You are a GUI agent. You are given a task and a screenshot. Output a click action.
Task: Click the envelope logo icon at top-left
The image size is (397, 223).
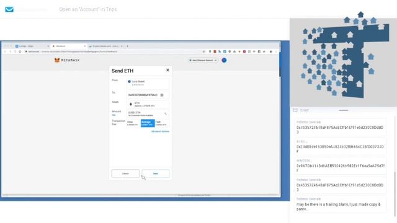point(9,9)
